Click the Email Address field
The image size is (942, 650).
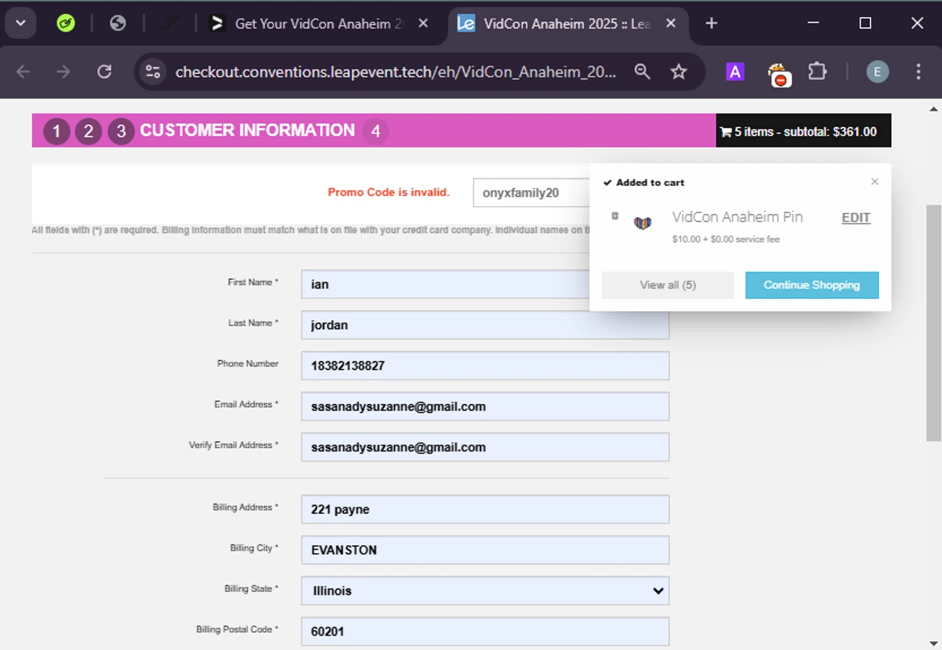click(x=485, y=407)
